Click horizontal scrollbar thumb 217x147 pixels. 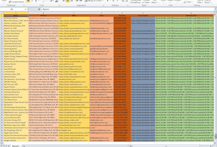[166, 146]
